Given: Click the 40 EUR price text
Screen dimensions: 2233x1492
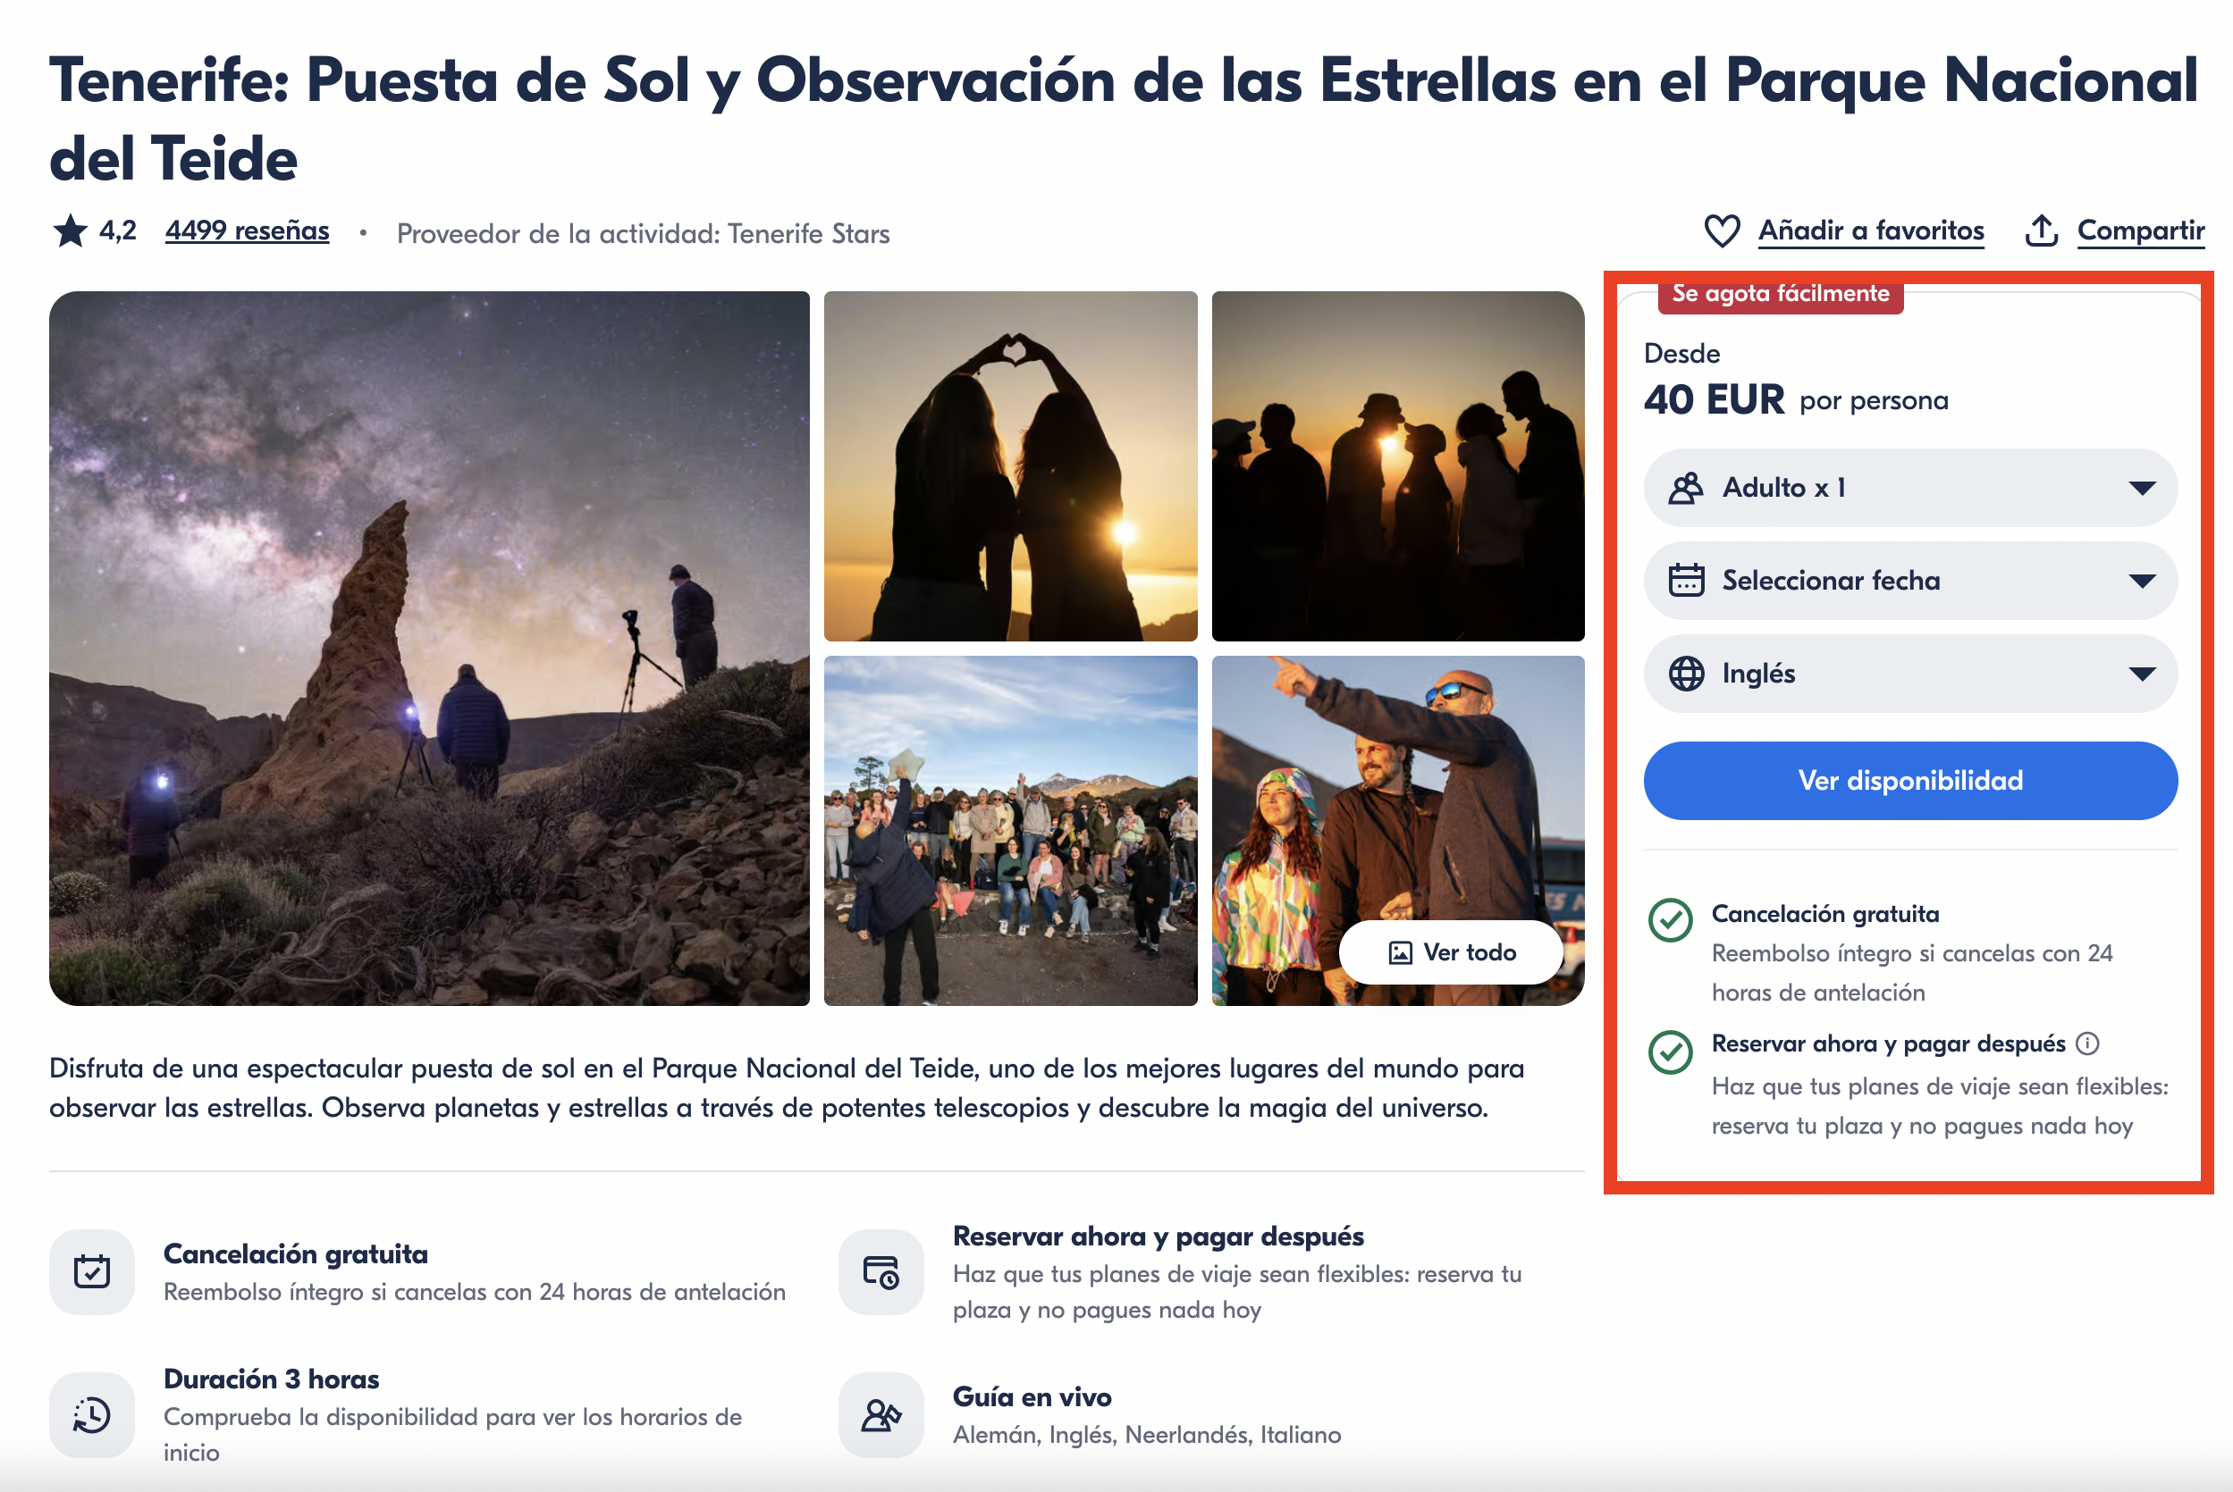Looking at the screenshot, I should [x=1714, y=399].
